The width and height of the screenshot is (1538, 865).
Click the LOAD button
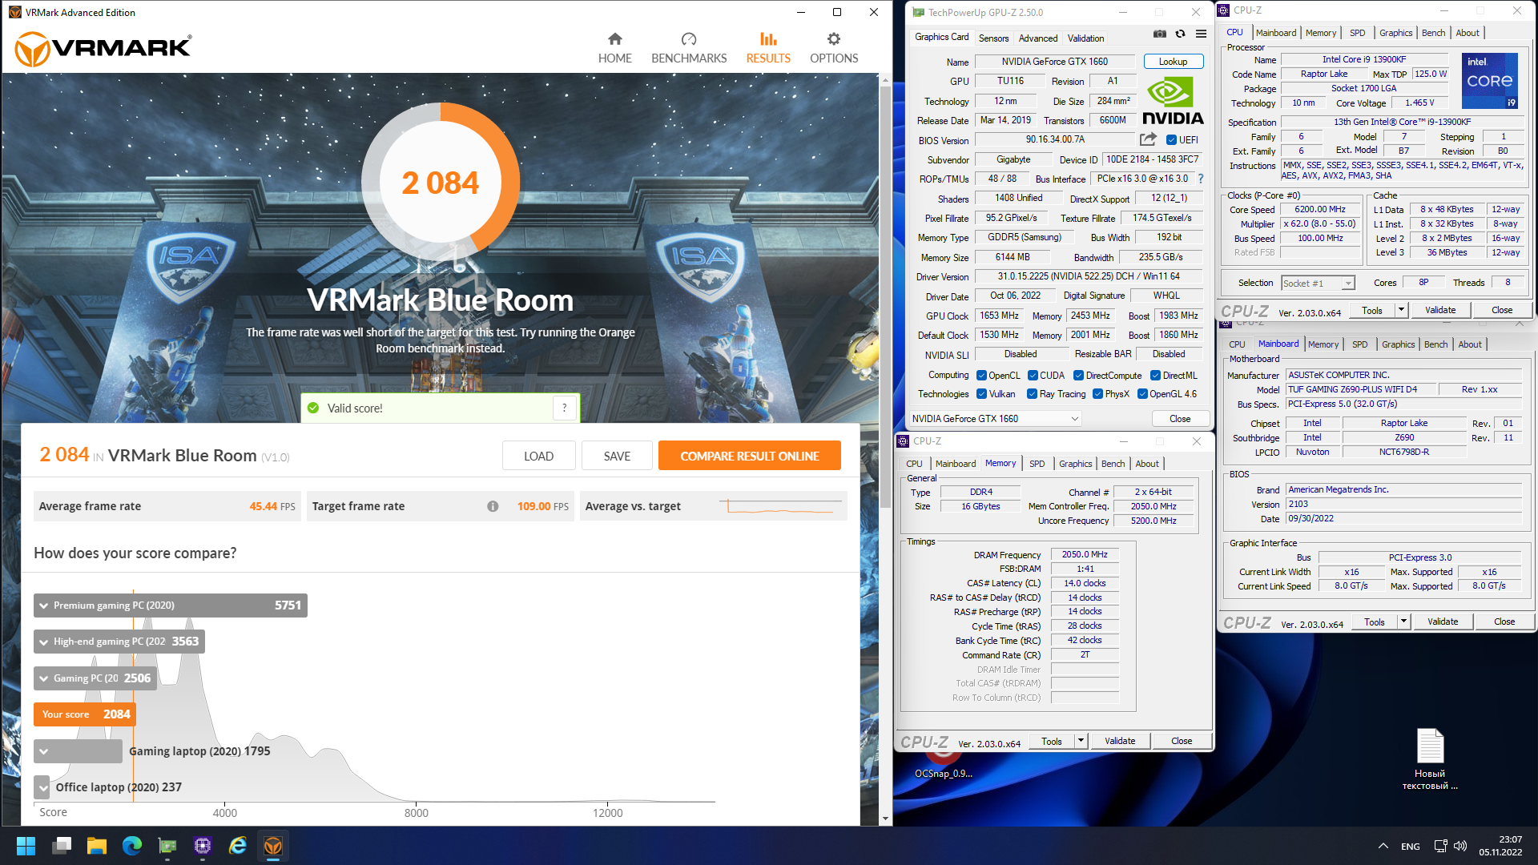(x=538, y=456)
